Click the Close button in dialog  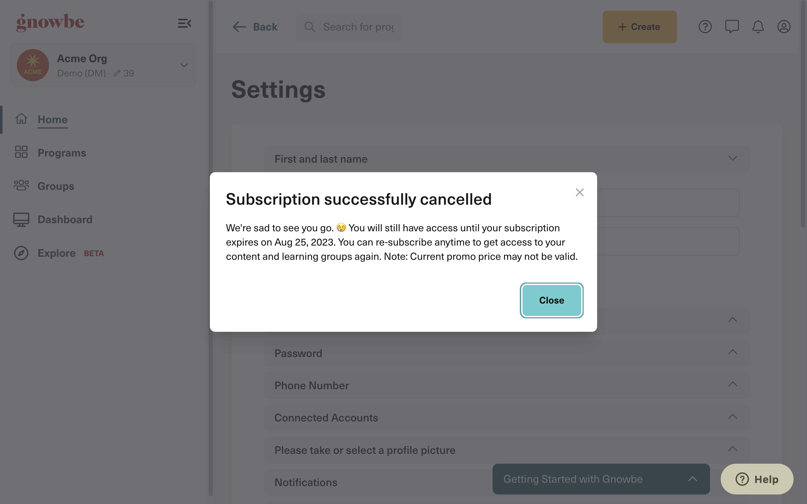[551, 300]
